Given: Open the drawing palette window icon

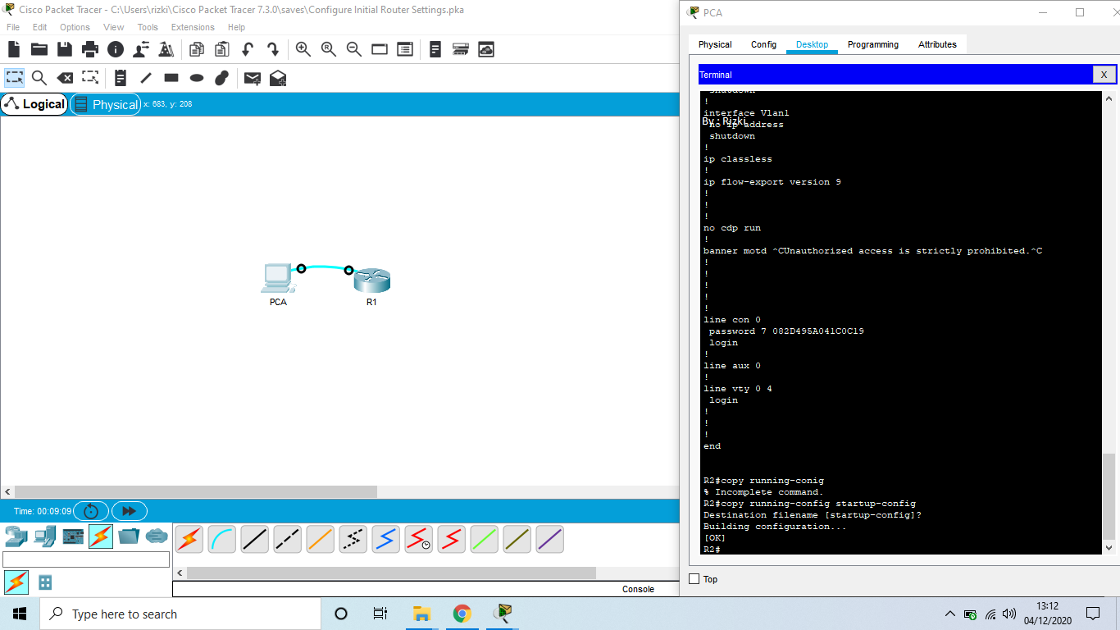Looking at the screenshot, I should pyautogui.click(x=380, y=49).
